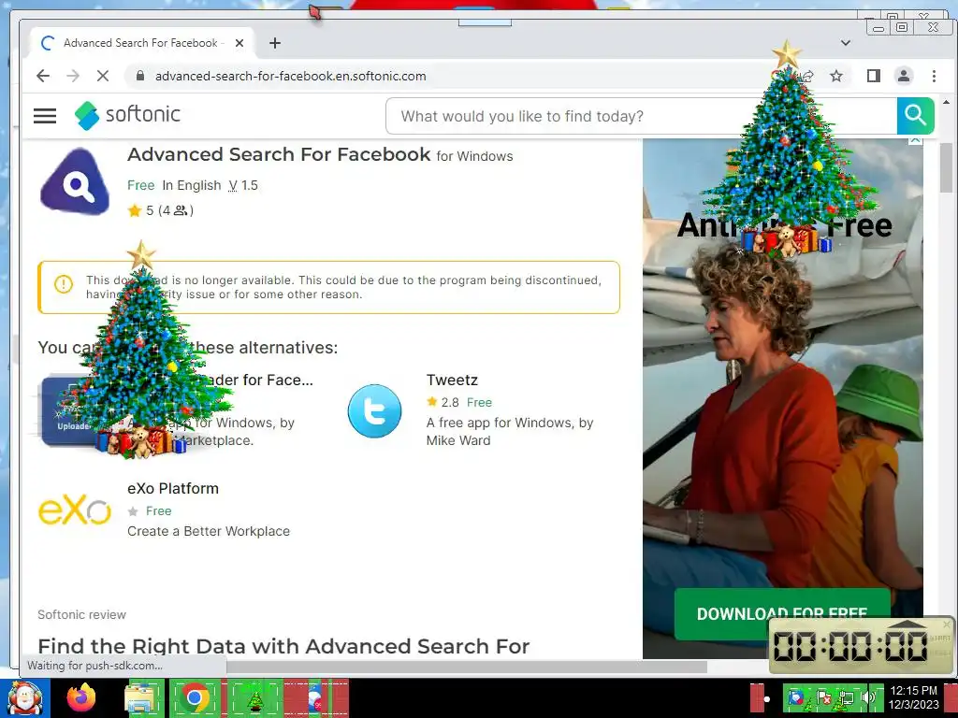The width and height of the screenshot is (958, 718).
Task: Launch Firefox from the taskbar
Action: [x=81, y=697]
